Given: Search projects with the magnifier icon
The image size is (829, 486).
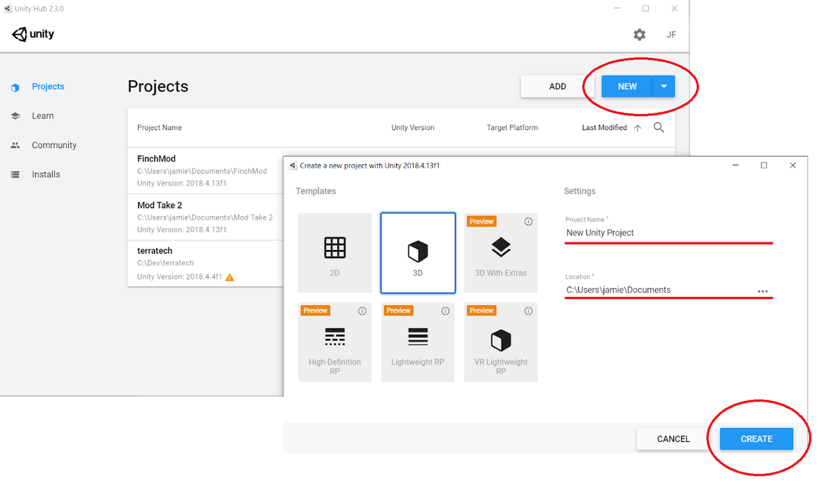Looking at the screenshot, I should pos(659,128).
